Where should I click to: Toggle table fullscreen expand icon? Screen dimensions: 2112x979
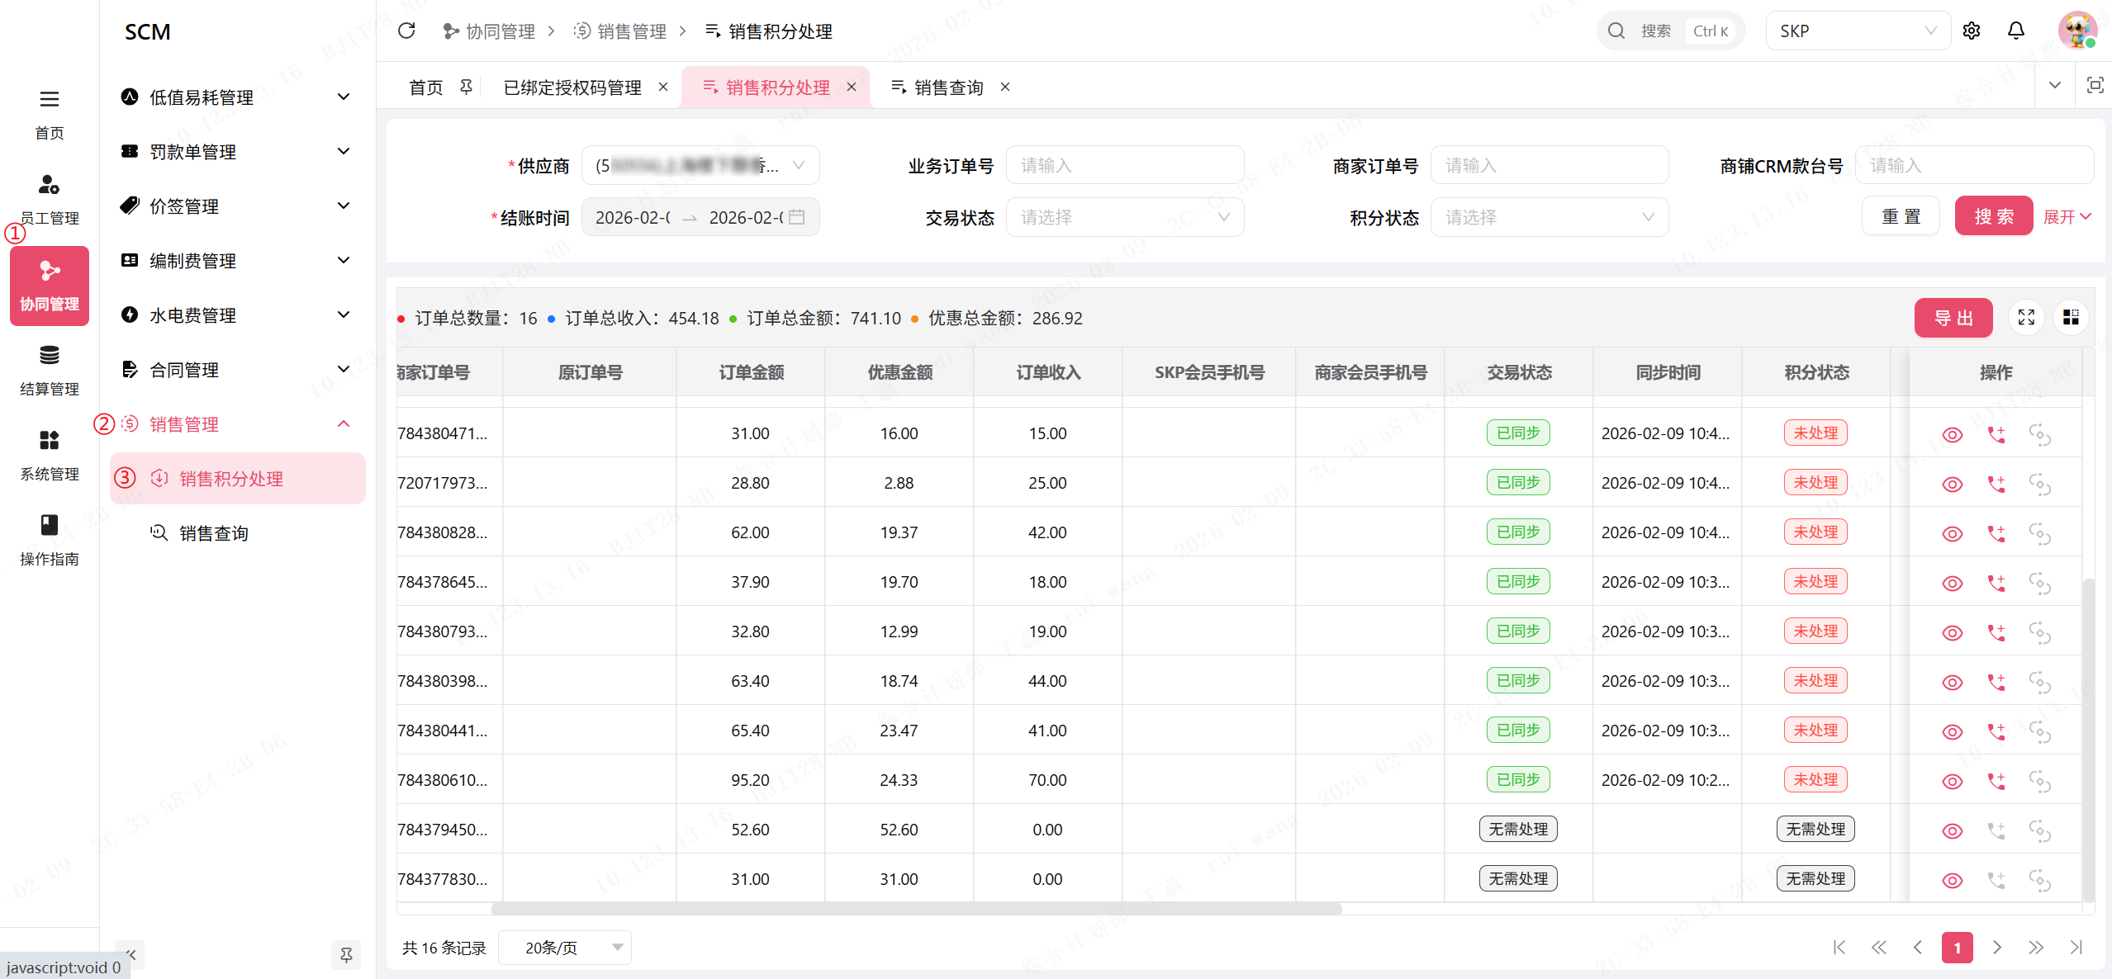[2025, 318]
